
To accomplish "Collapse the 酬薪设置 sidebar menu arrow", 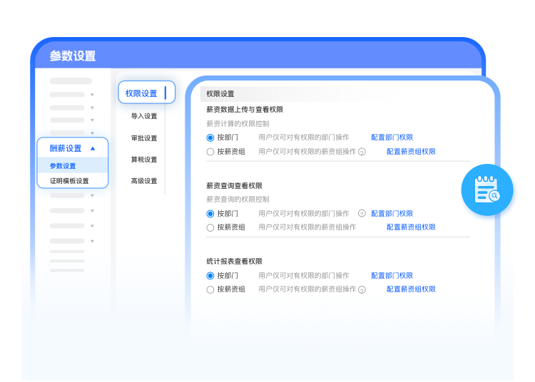I will 93,148.
